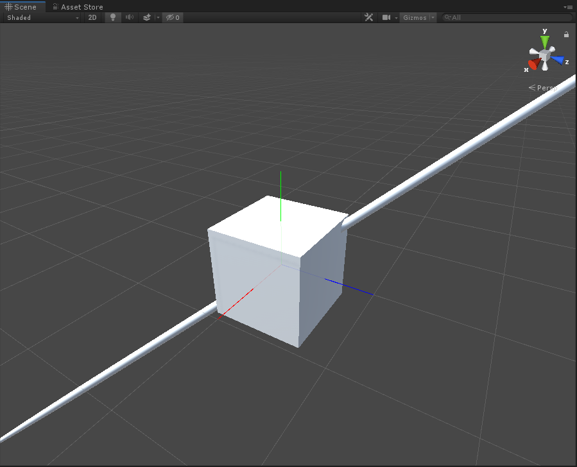Expand the Gizmos dropdown arrow
Viewport: 577px width, 467px height.
tap(433, 18)
